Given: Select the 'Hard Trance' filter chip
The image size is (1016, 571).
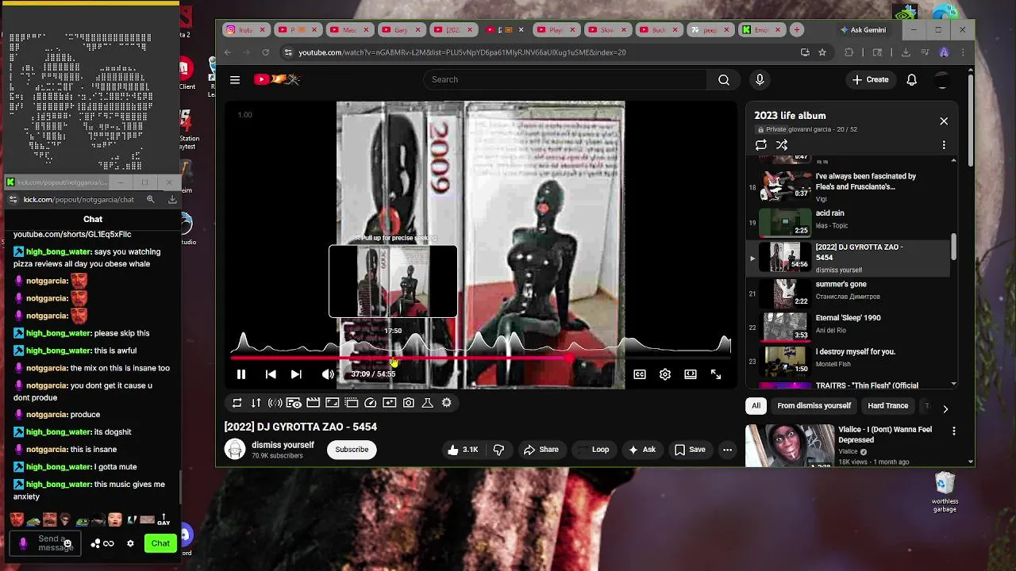Looking at the screenshot, I should pos(887,406).
